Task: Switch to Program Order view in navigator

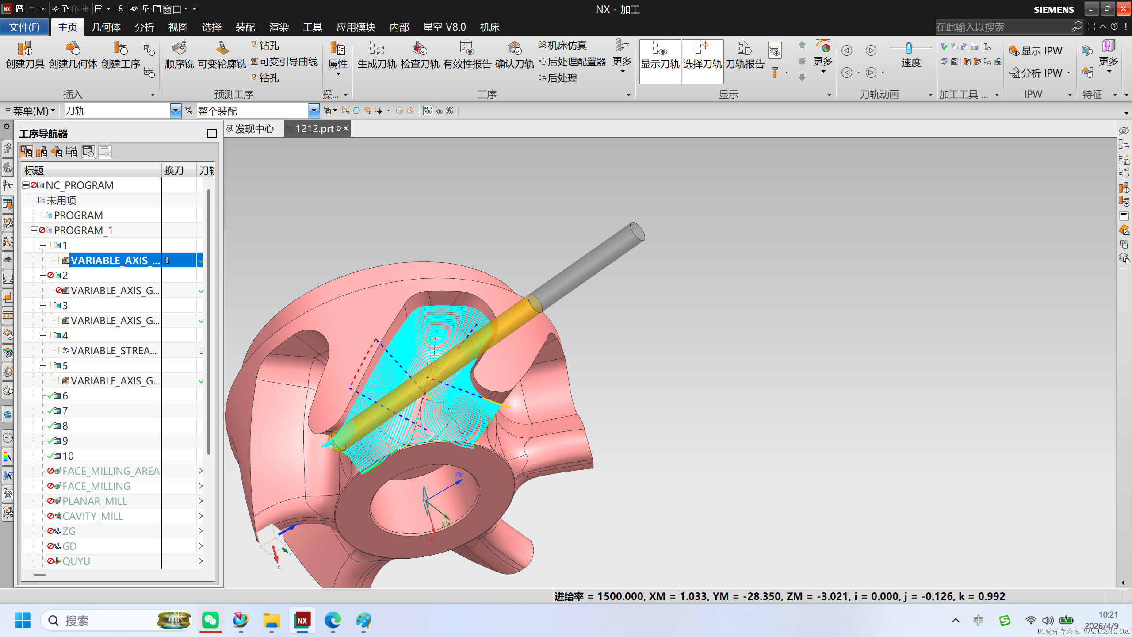Action: point(27,152)
